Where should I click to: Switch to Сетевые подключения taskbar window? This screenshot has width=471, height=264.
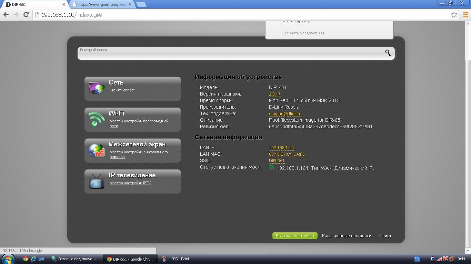pyautogui.click(x=74, y=259)
